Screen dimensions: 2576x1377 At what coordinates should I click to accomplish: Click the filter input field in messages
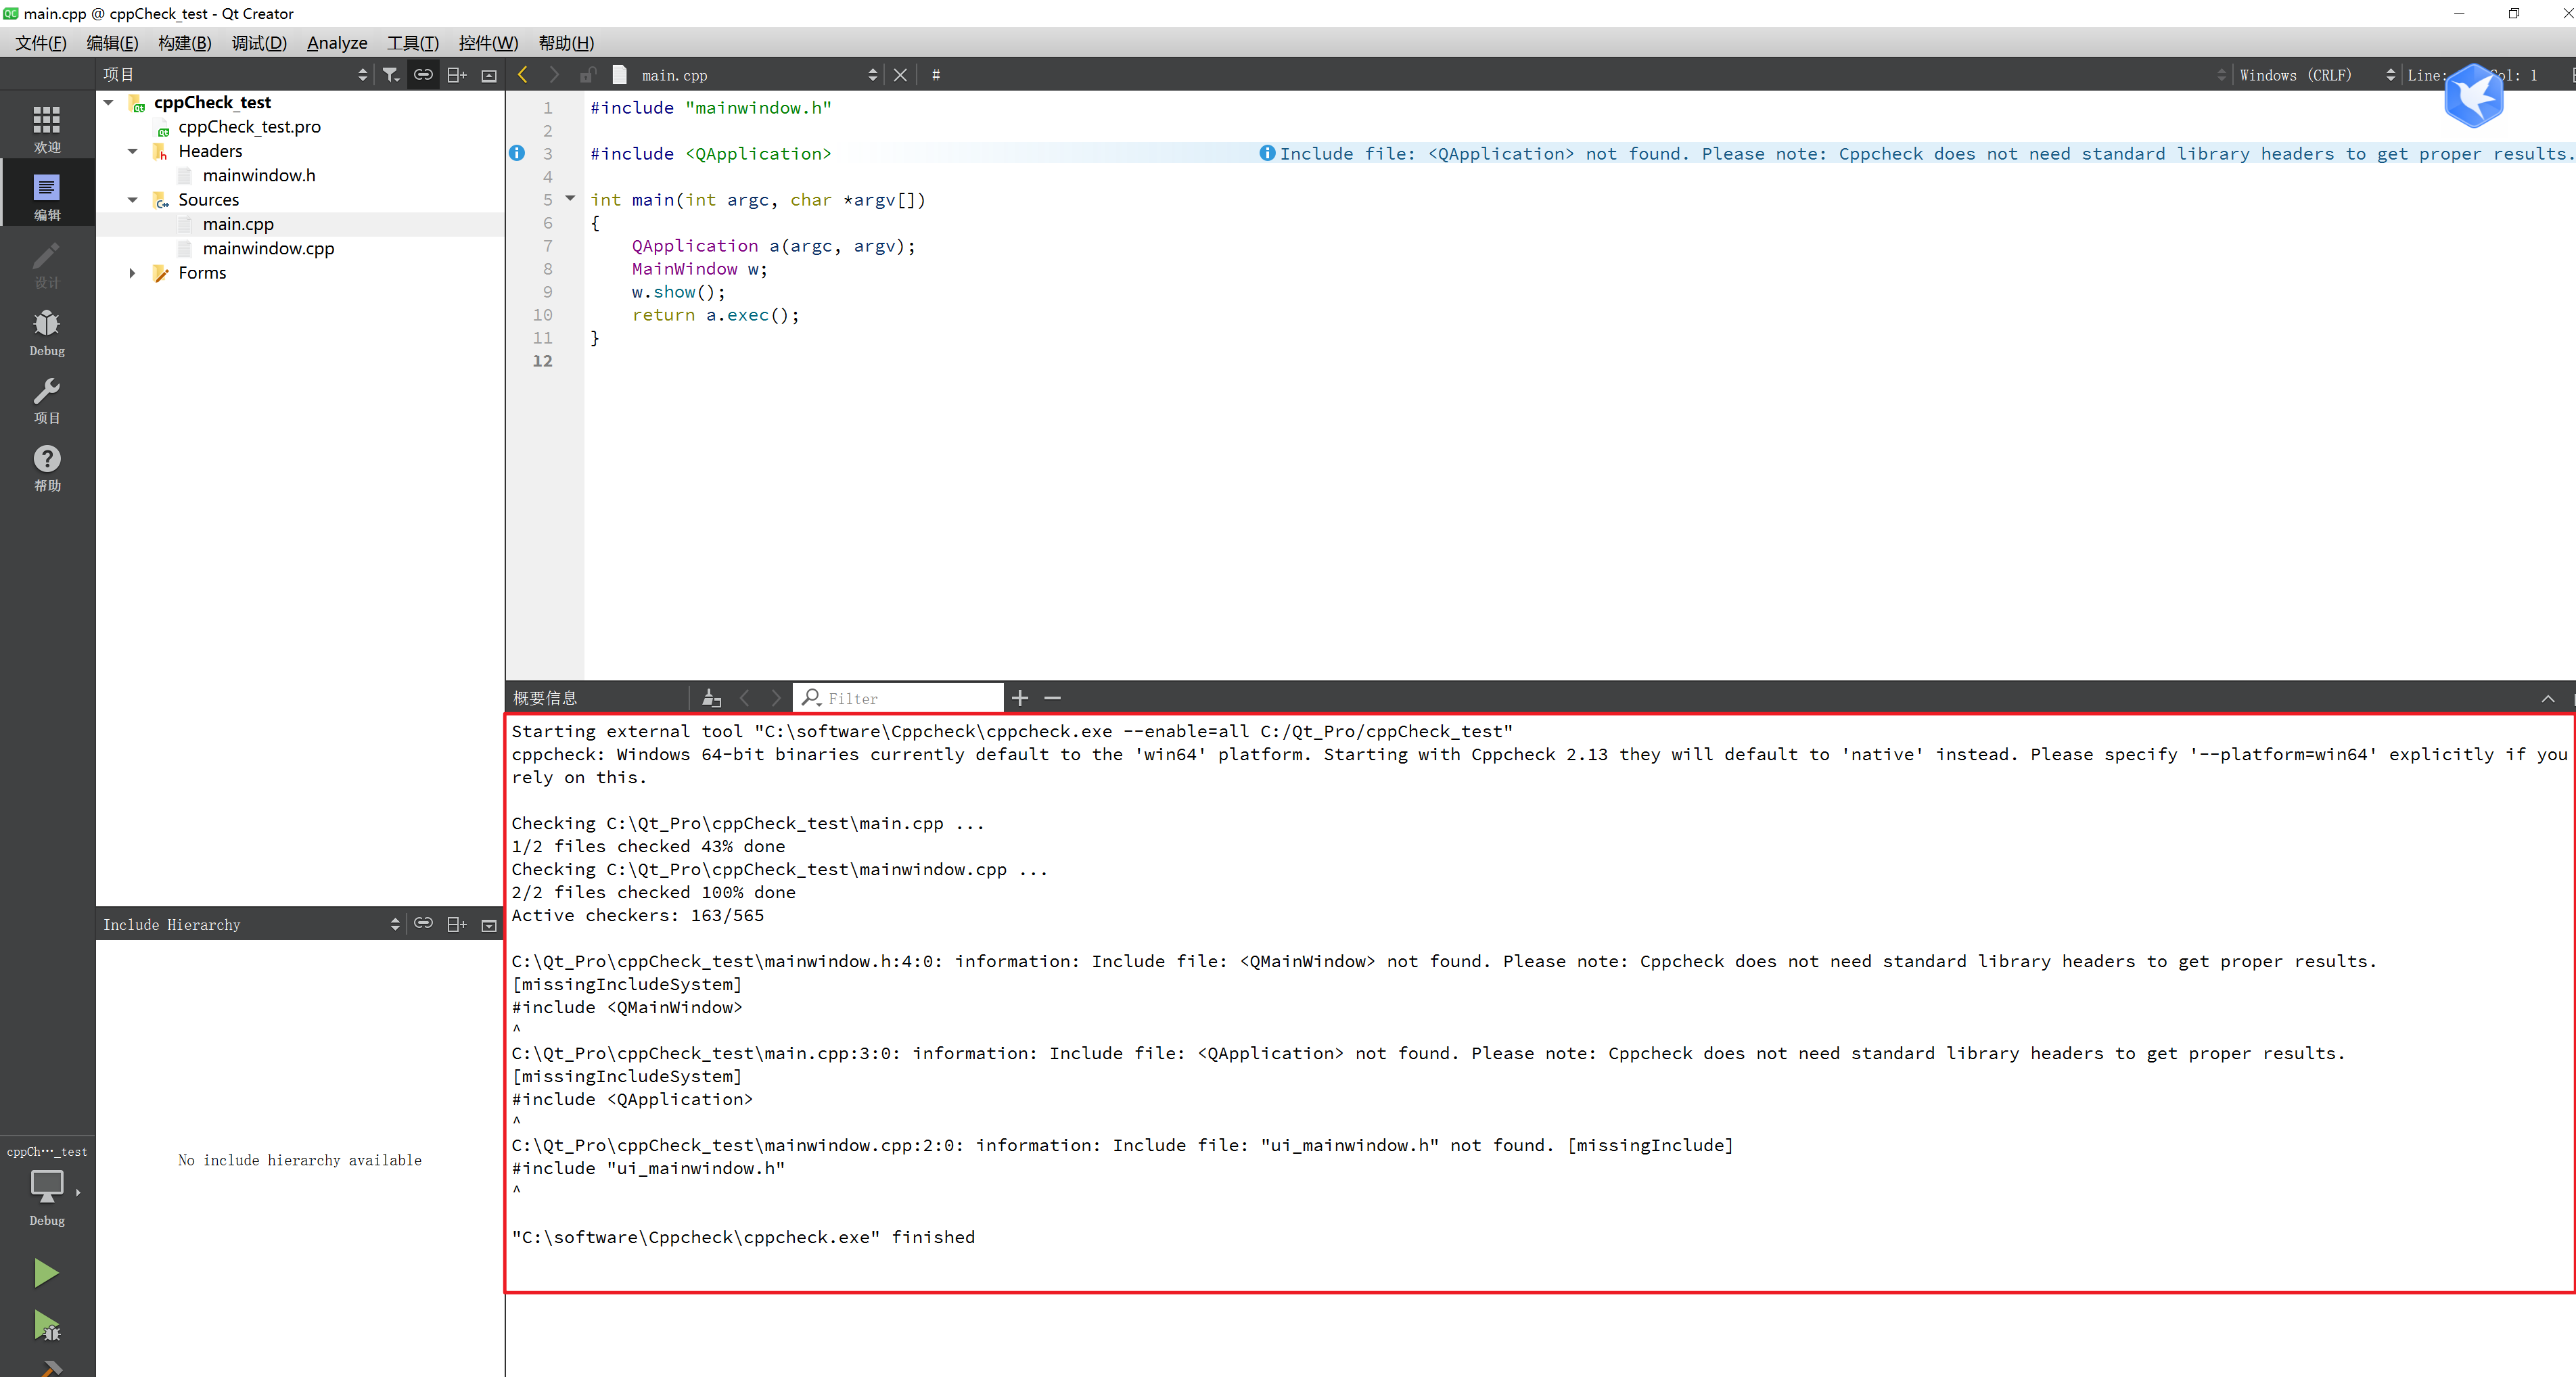coord(894,697)
